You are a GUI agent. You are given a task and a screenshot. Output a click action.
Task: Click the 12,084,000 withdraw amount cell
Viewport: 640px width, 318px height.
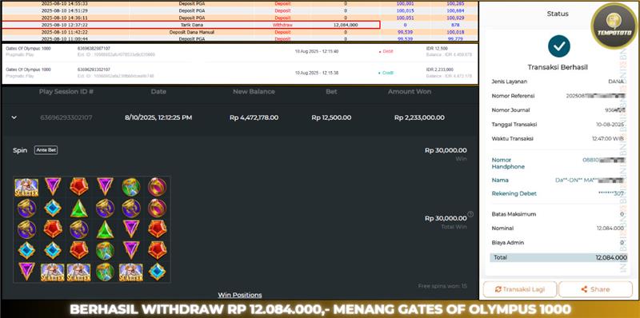(346, 25)
